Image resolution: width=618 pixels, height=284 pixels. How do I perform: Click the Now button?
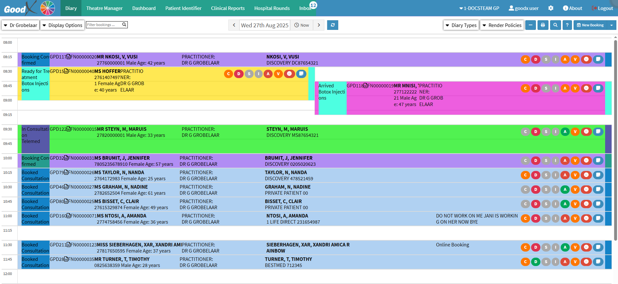pyautogui.click(x=302, y=25)
